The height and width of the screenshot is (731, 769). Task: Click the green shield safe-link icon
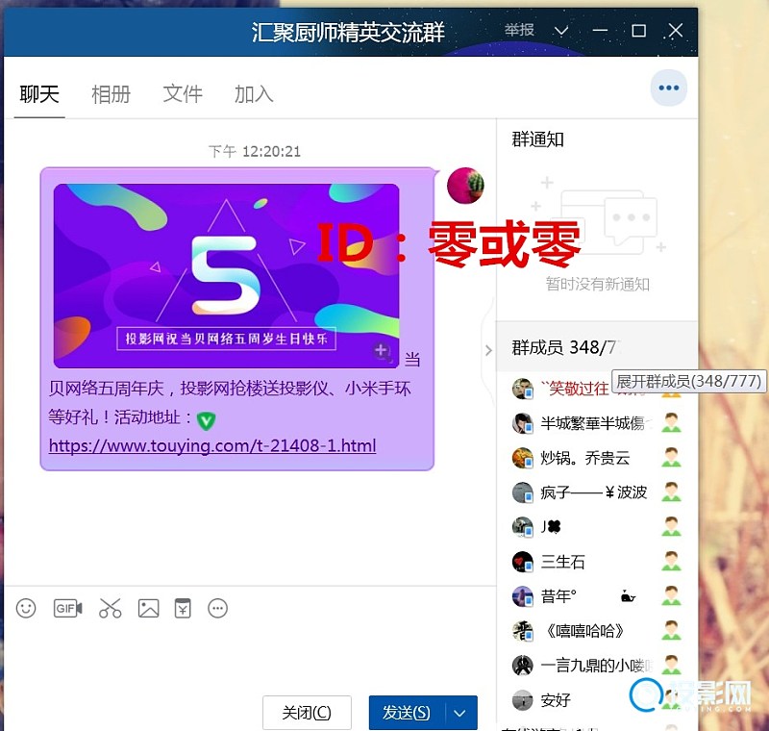[x=206, y=420]
